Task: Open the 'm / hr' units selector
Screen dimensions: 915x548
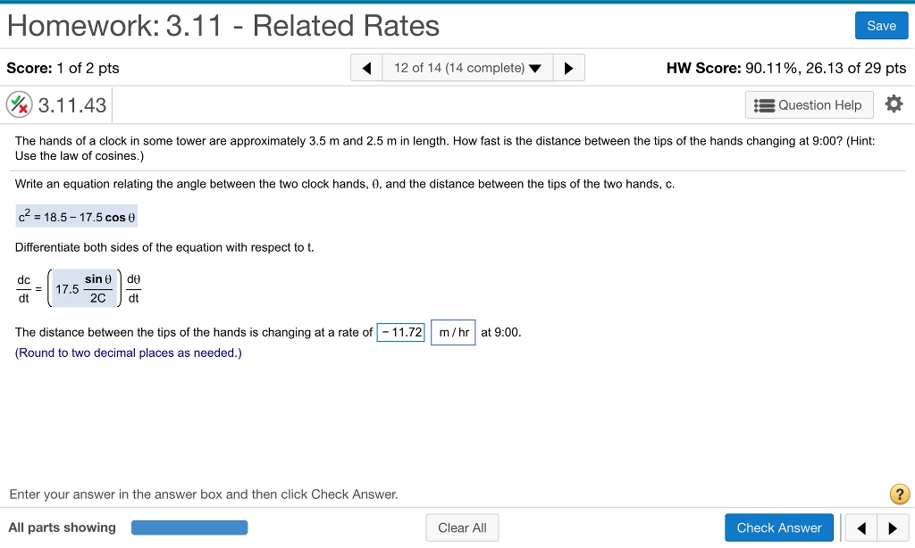Action: tap(453, 332)
